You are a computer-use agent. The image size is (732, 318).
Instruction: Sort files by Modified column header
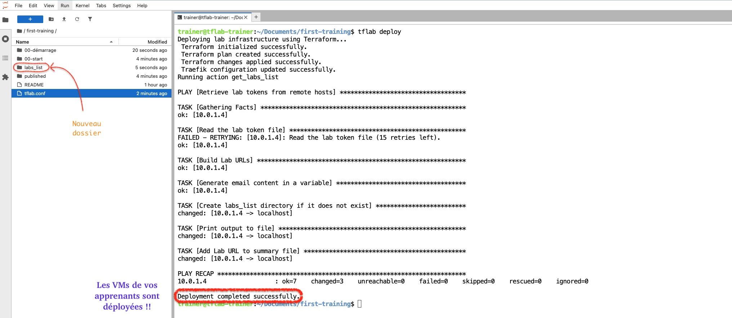point(157,42)
